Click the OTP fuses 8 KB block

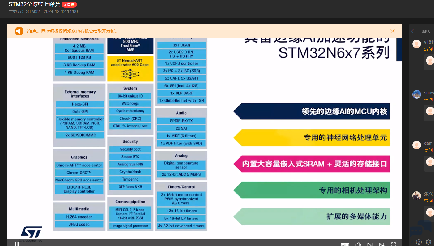[x=130, y=187]
